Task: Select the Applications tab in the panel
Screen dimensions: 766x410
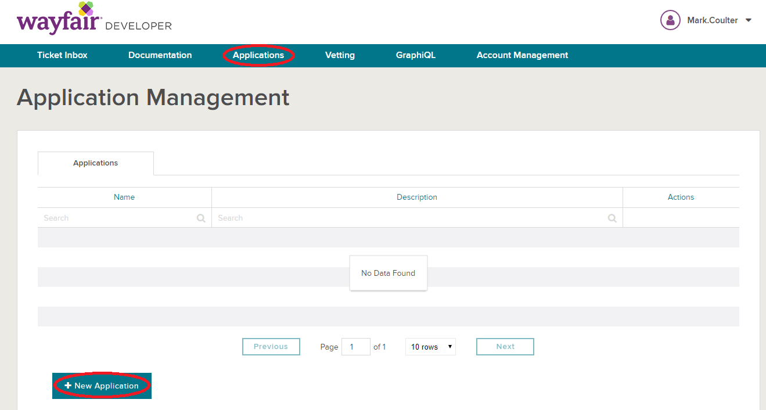Action: click(96, 163)
